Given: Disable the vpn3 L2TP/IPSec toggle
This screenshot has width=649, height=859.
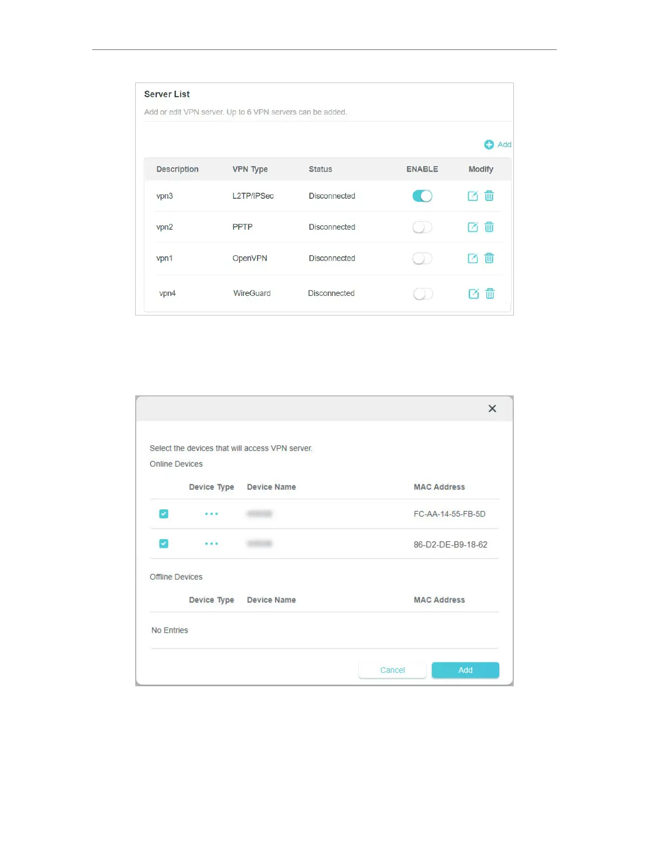Looking at the screenshot, I should click(422, 196).
